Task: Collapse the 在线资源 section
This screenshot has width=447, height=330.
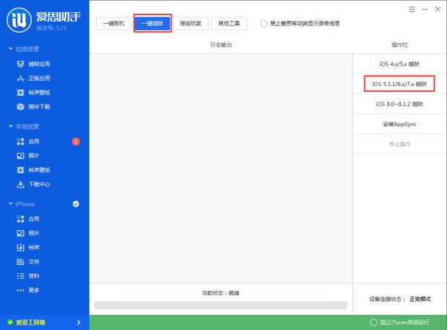Action: 11,49
